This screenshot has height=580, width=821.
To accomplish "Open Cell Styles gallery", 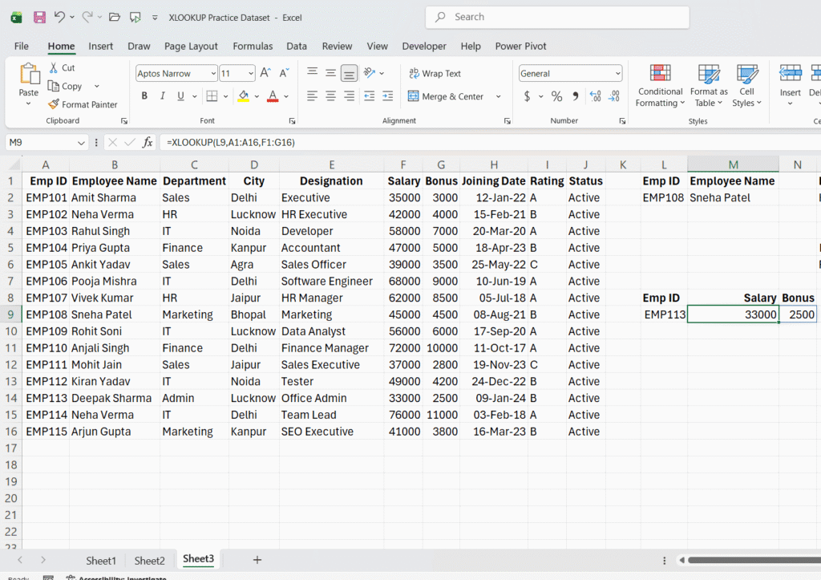I will coord(747,86).
